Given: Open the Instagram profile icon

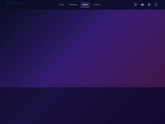Looking at the screenshot, I should pyautogui.click(x=156, y=5).
